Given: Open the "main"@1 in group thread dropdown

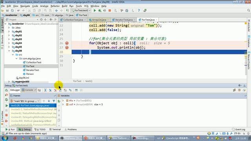Looking at the screenshot, I should point(25,101).
